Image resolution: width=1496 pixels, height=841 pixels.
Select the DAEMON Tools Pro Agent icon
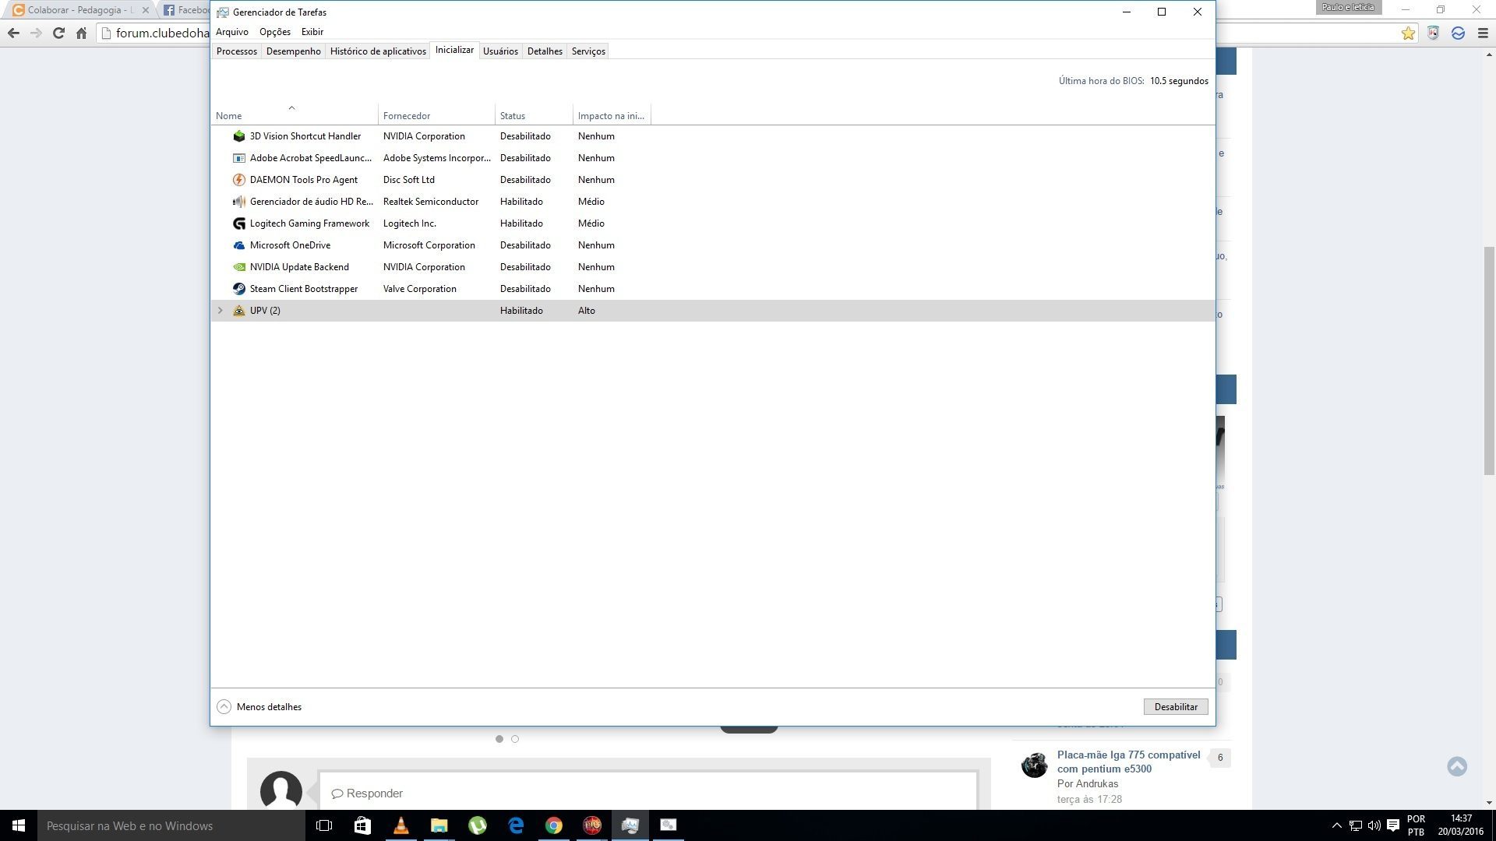tap(239, 180)
